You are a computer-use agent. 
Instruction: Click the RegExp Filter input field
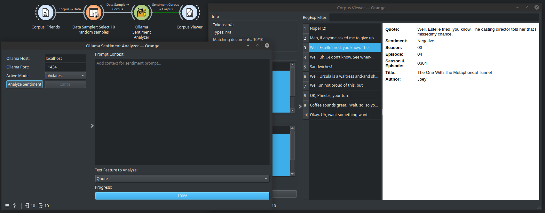point(434,18)
